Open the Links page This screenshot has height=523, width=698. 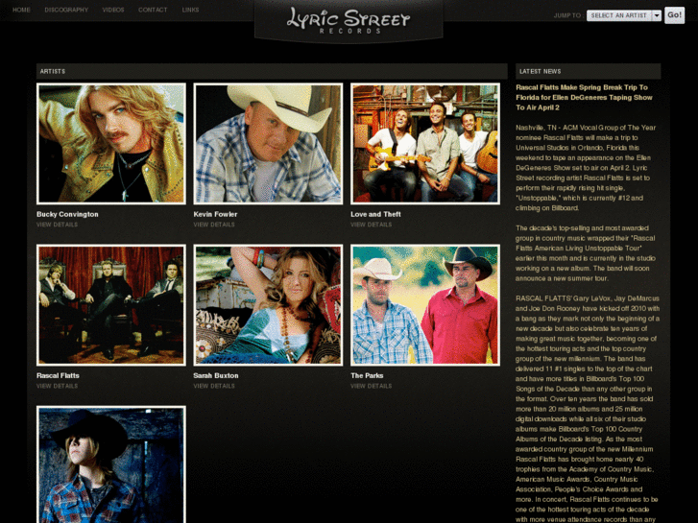coord(190,10)
